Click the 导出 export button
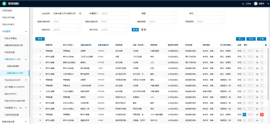The height and width of the screenshot is (124, 270). click(251, 39)
